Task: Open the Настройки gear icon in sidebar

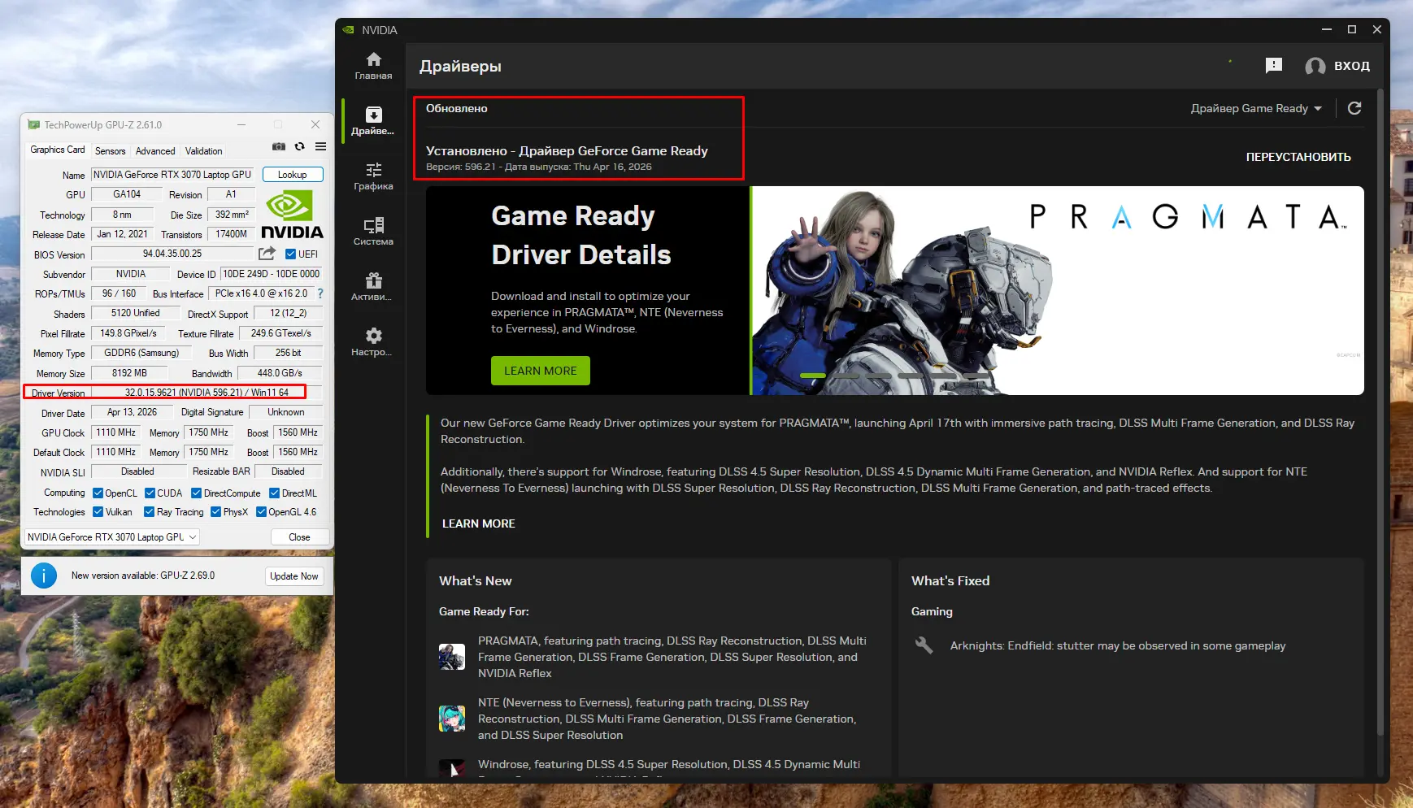Action: click(373, 336)
